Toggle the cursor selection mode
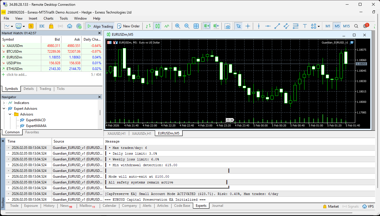 (x=238, y=26)
